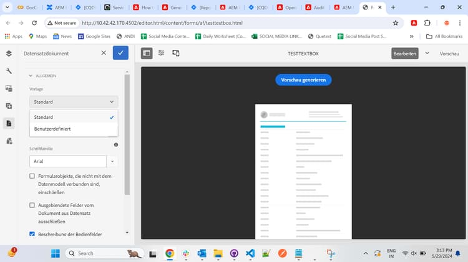
Task: Uncheck Beschreibung der Bedienfelder checkbox
Action: [32, 234]
